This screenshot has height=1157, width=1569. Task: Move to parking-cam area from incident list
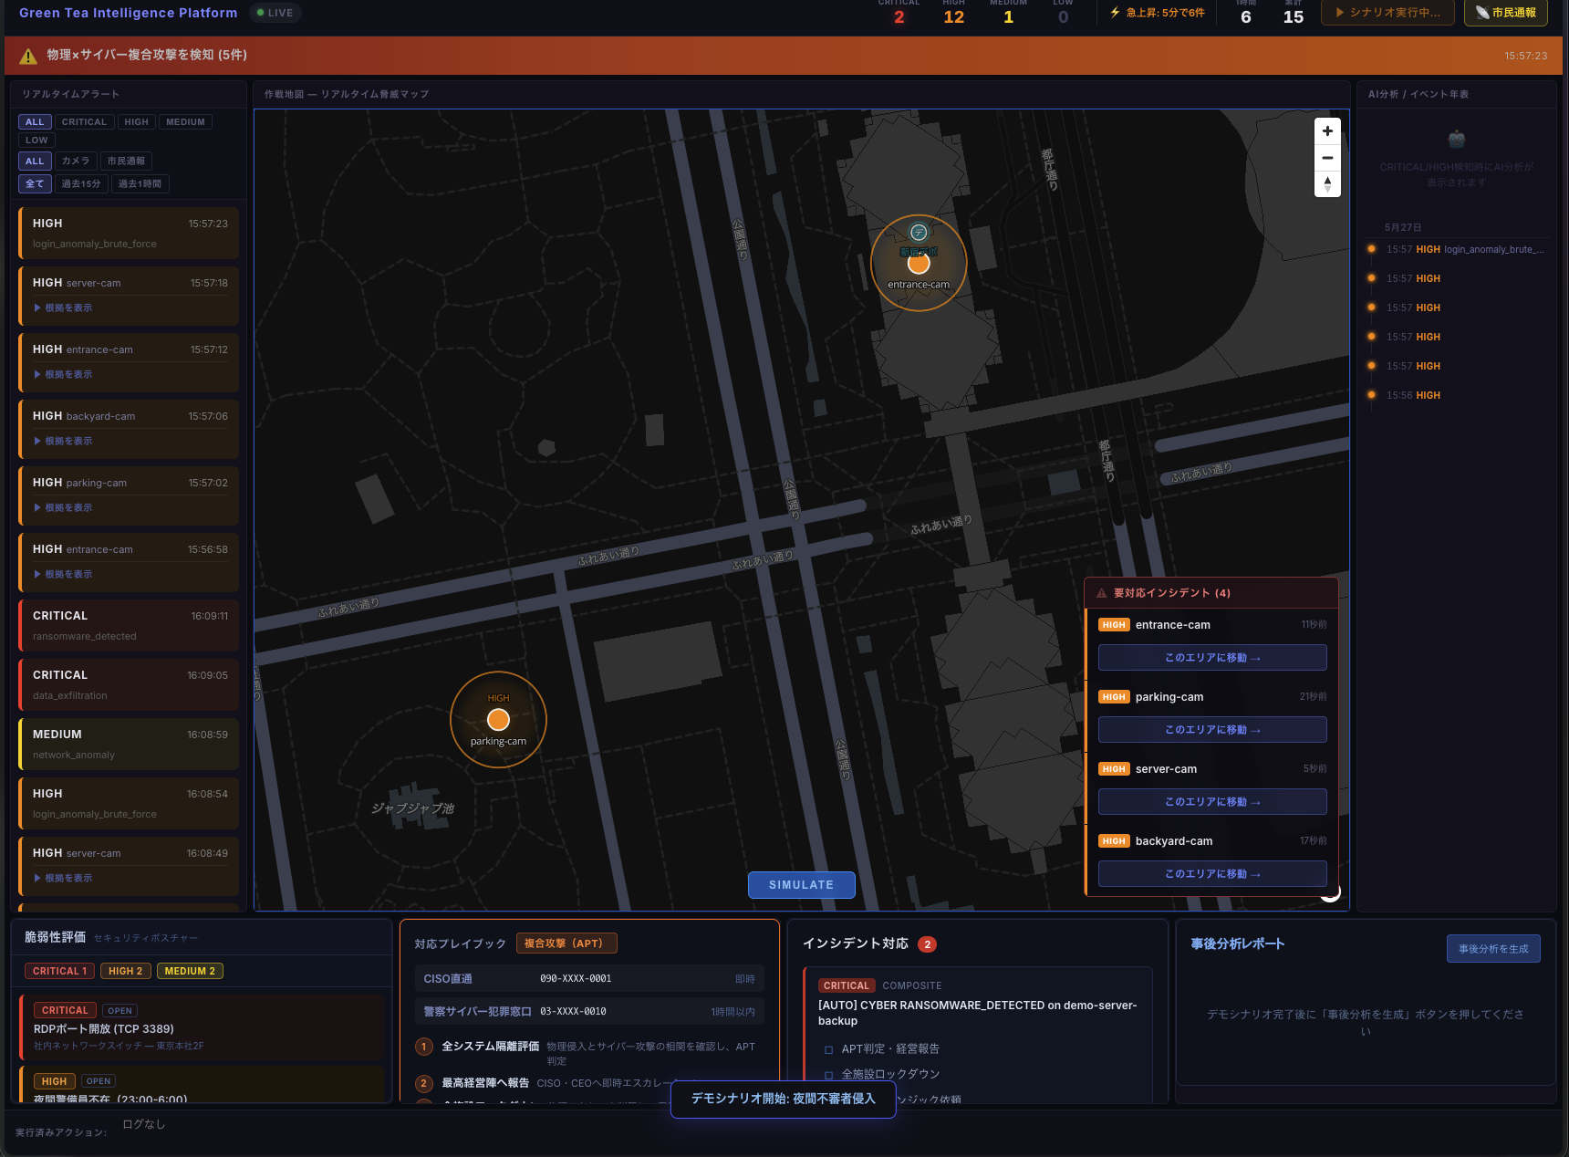(1212, 730)
